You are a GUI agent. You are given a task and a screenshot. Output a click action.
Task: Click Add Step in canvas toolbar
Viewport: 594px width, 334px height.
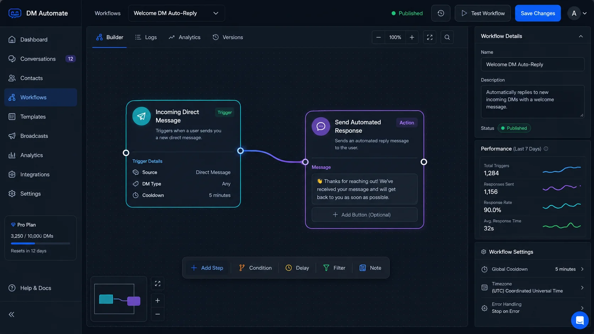pos(207,268)
